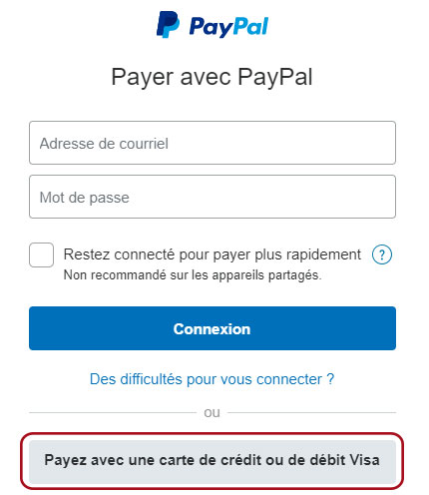Show info about staying connected via the ? icon
This screenshot has width=429, height=495.
point(382,254)
